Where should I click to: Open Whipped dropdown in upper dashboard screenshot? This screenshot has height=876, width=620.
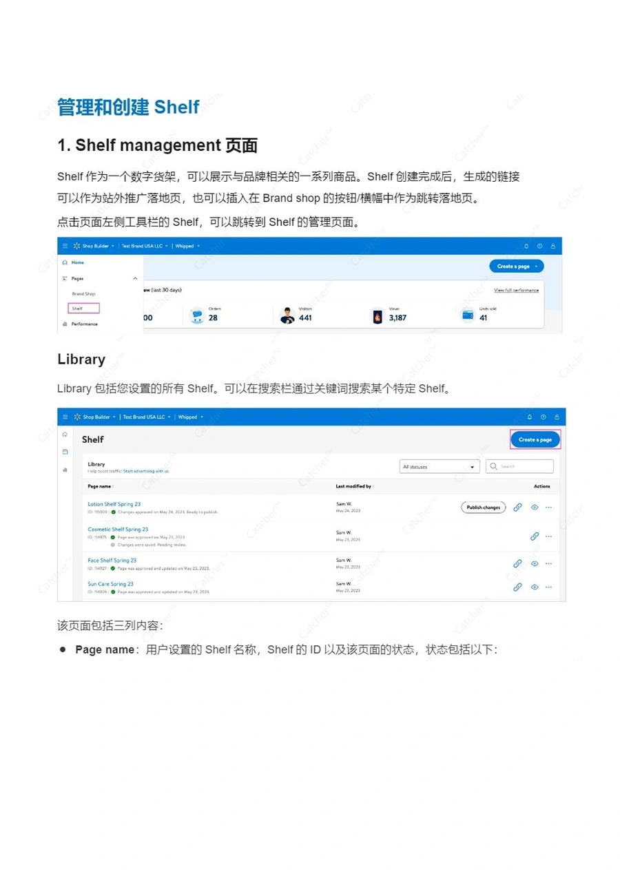pos(187,246)
